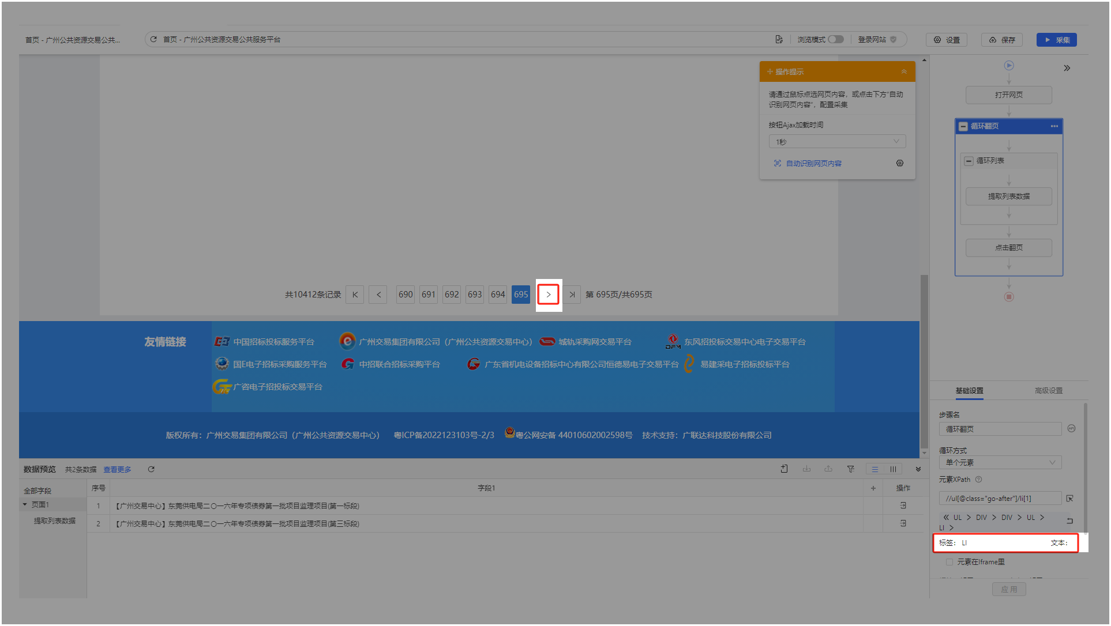Click the 自动识别网页内容 link
This screenshot has width=1111, height=626.
(813, 164)
